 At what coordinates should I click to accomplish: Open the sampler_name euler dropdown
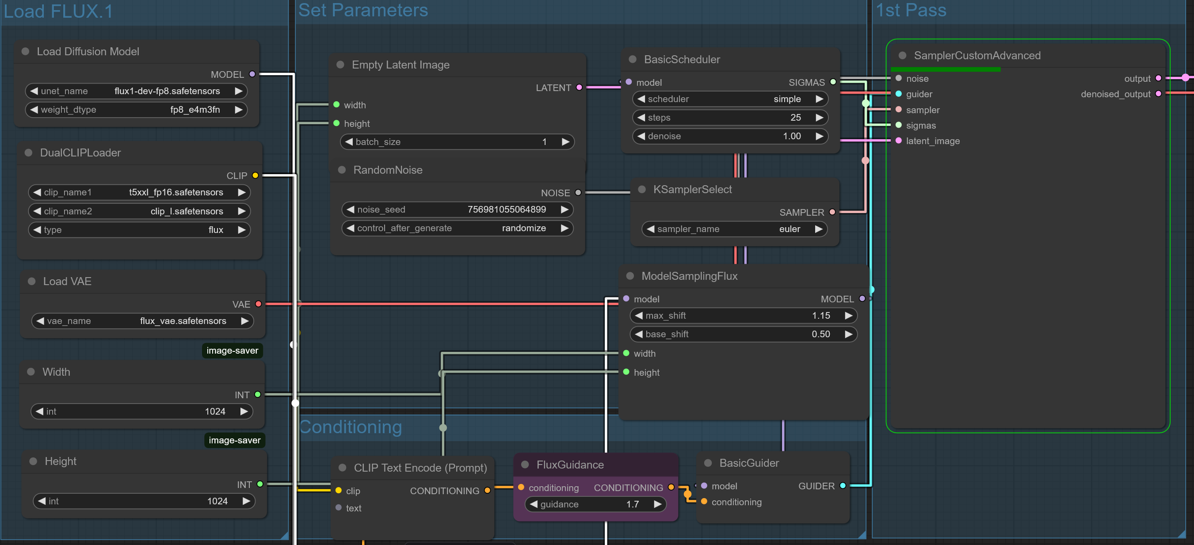coord(734,229)
